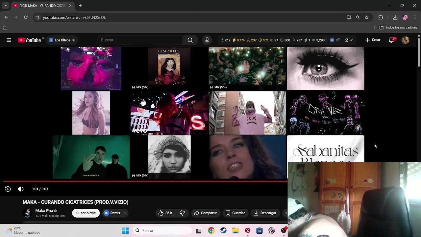
Task: Open the Chrome apps grid in bookmarks bar
Action: point(5,28)
